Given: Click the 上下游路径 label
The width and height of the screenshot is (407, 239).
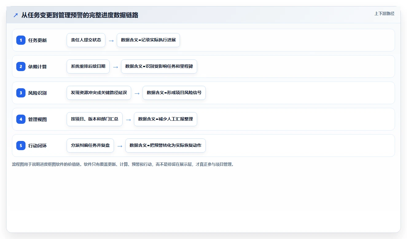Looking at the screenshot, I should click(384, 14).
